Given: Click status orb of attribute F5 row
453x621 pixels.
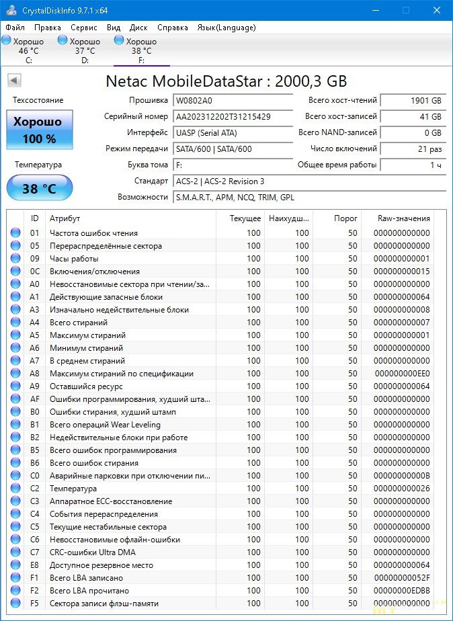Looking at the screenshot, I should (x=15, y=603).
